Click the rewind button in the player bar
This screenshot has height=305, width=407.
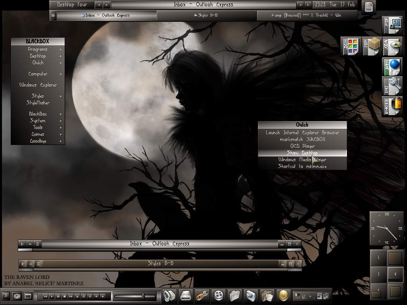coord(45,296)
